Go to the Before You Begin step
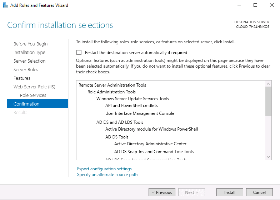This screenshot has height=200, width=280. point(31,44)
